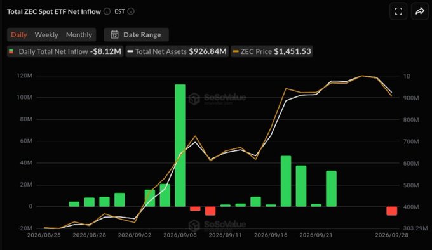The image size is (432, 250).
Task: Click the 120M left axis label
Action: coord(24,76)
